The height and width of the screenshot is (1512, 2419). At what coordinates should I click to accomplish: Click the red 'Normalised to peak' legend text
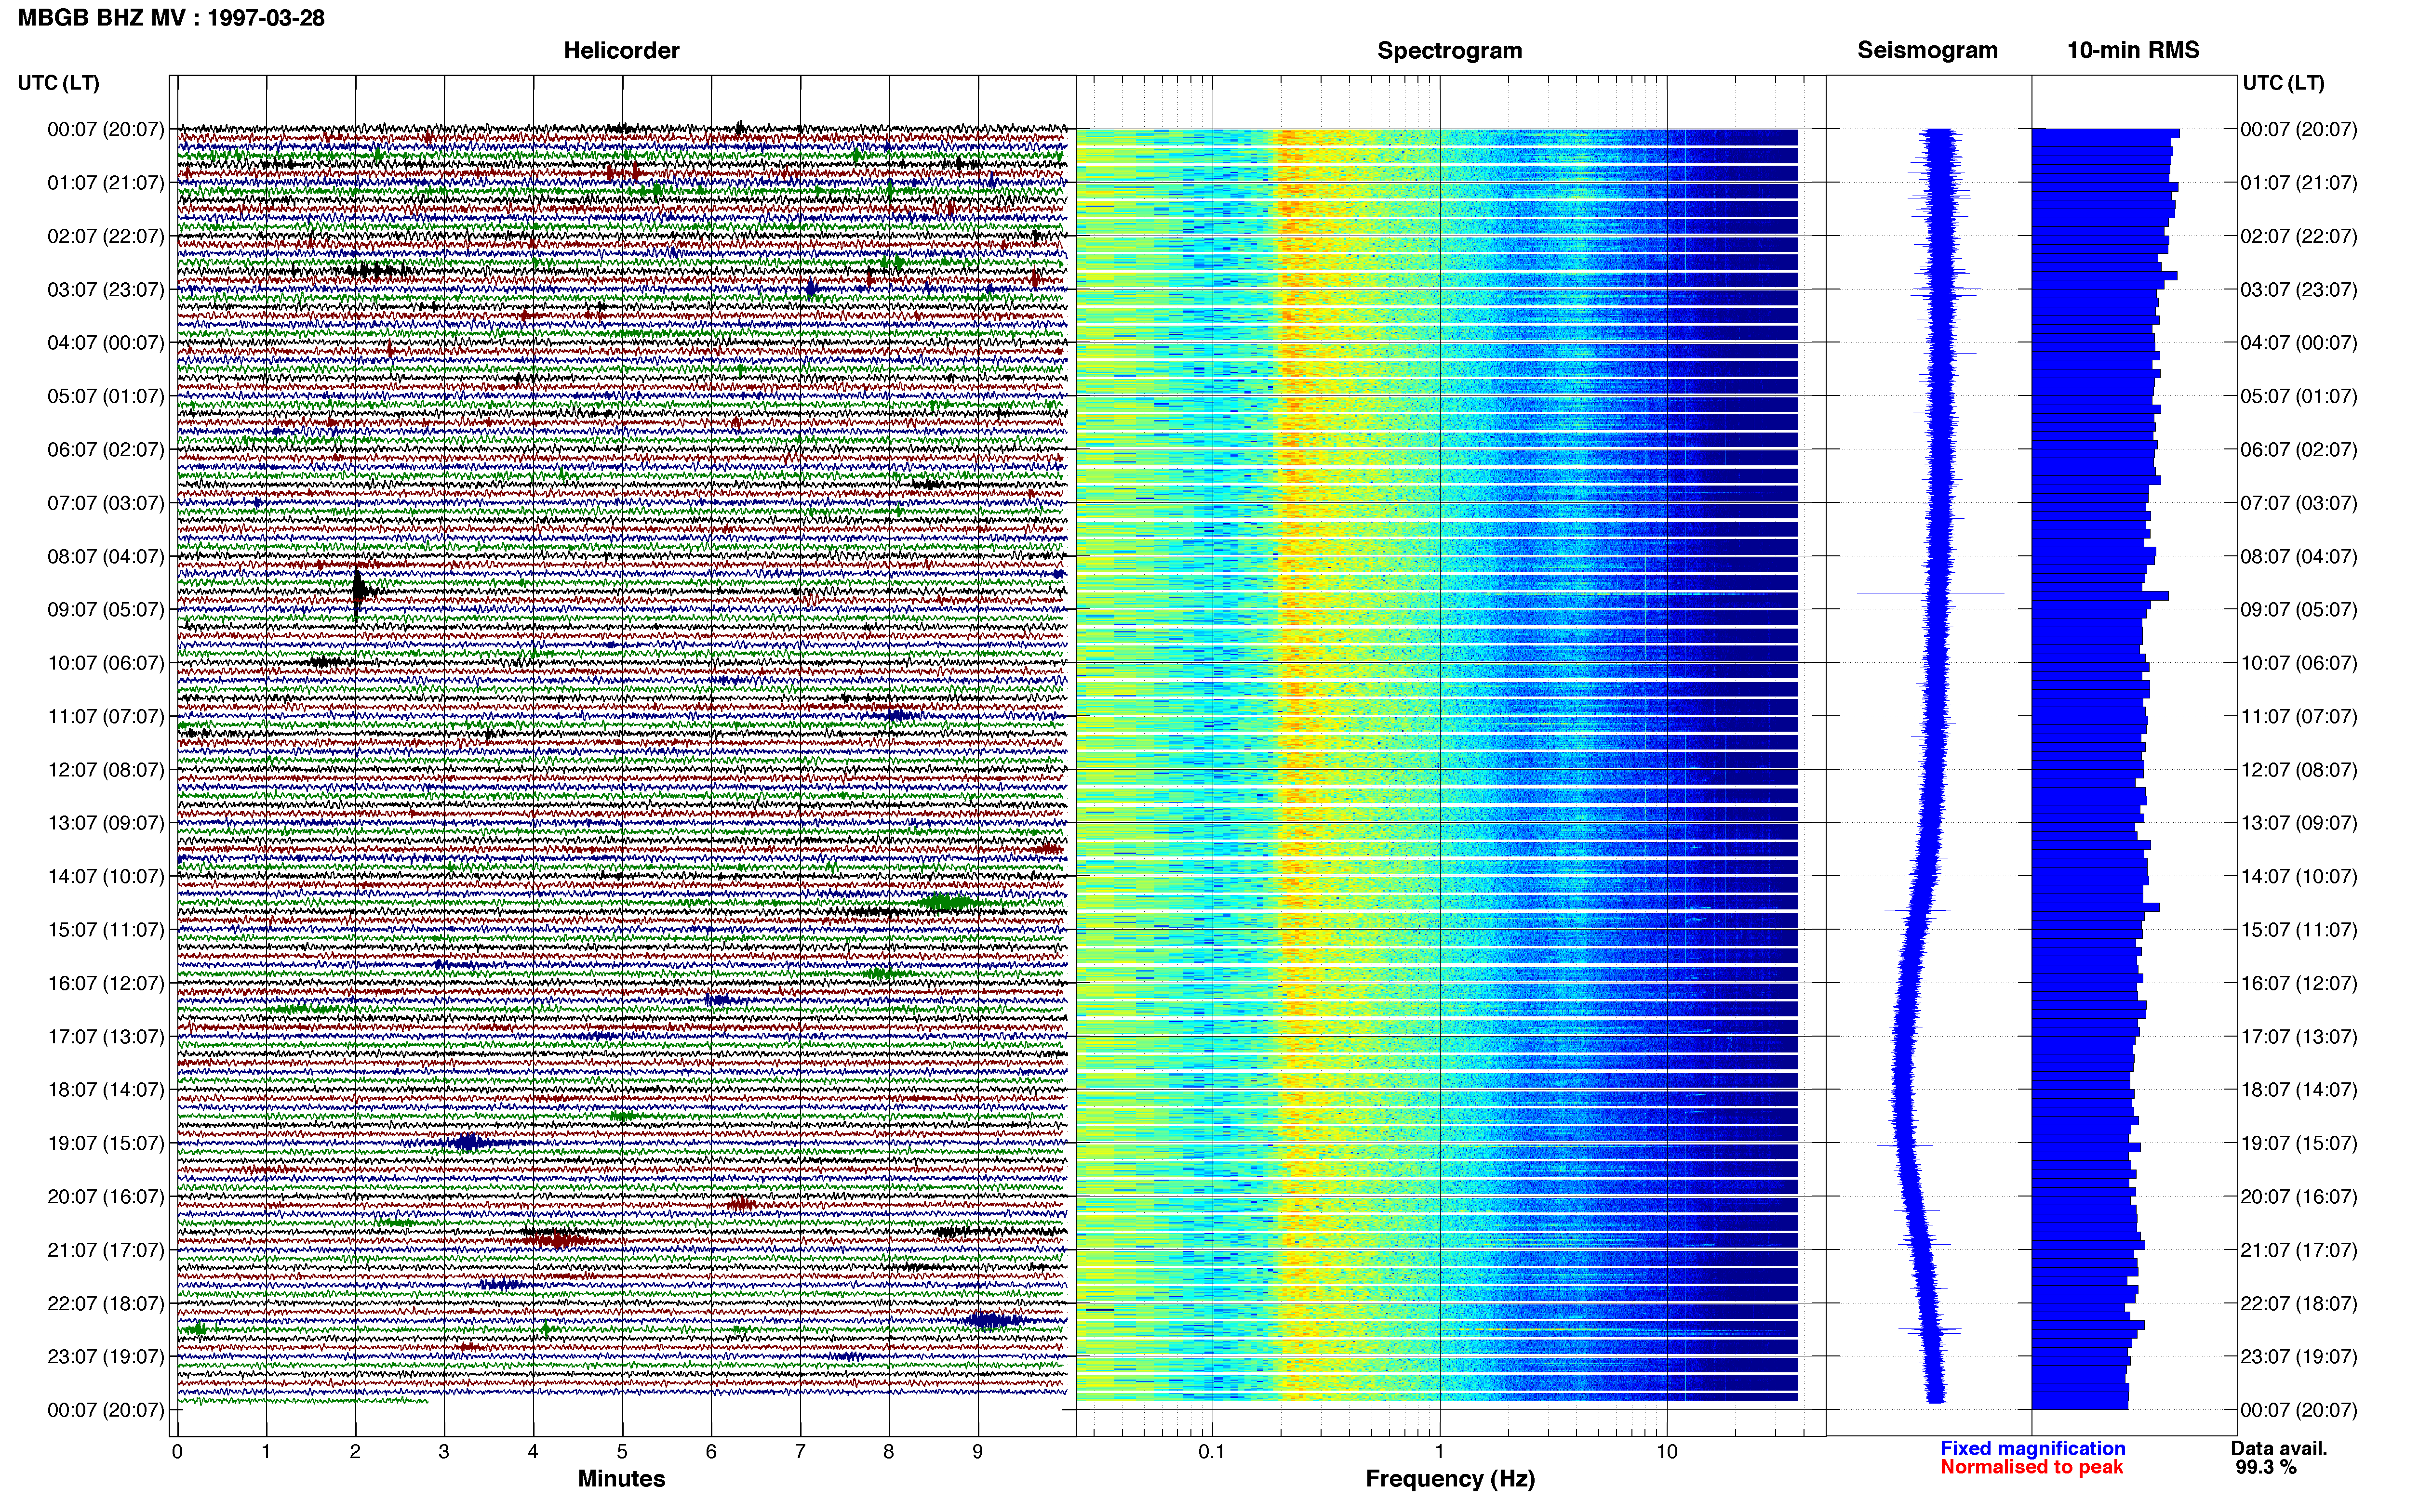(x=2032, y=1468)
